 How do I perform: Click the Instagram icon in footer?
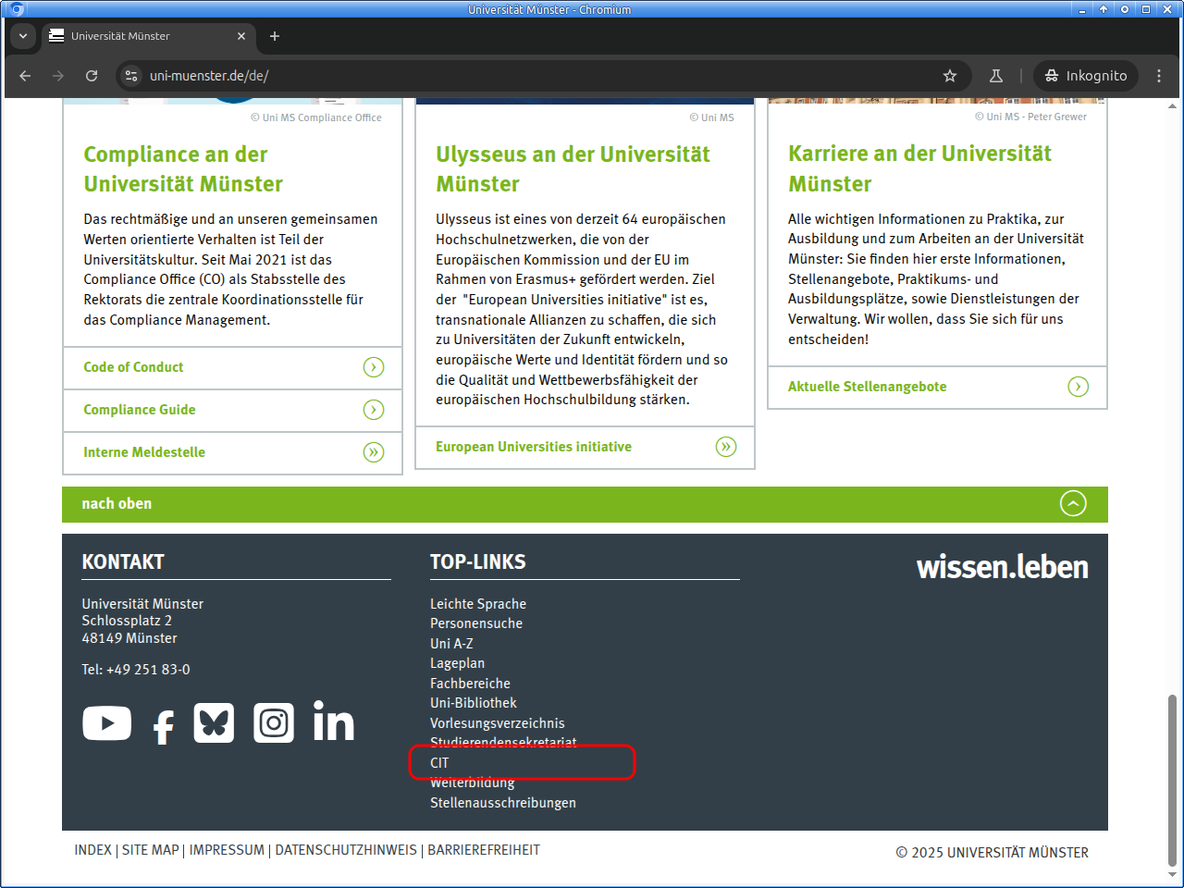[x=274, y=723]
